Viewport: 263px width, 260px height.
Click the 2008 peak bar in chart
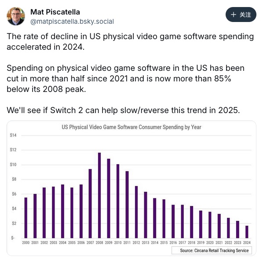point(99,195)
